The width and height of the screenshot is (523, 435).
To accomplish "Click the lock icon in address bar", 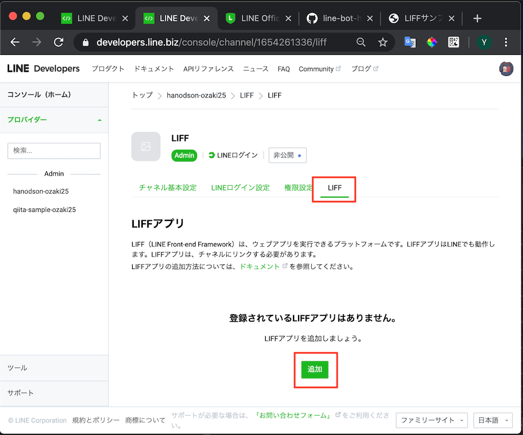I will pos(86,42).
